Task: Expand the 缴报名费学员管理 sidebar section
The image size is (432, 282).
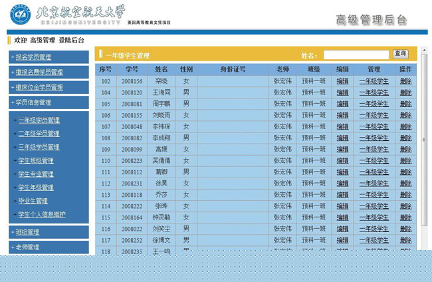Action: point(39,72)
